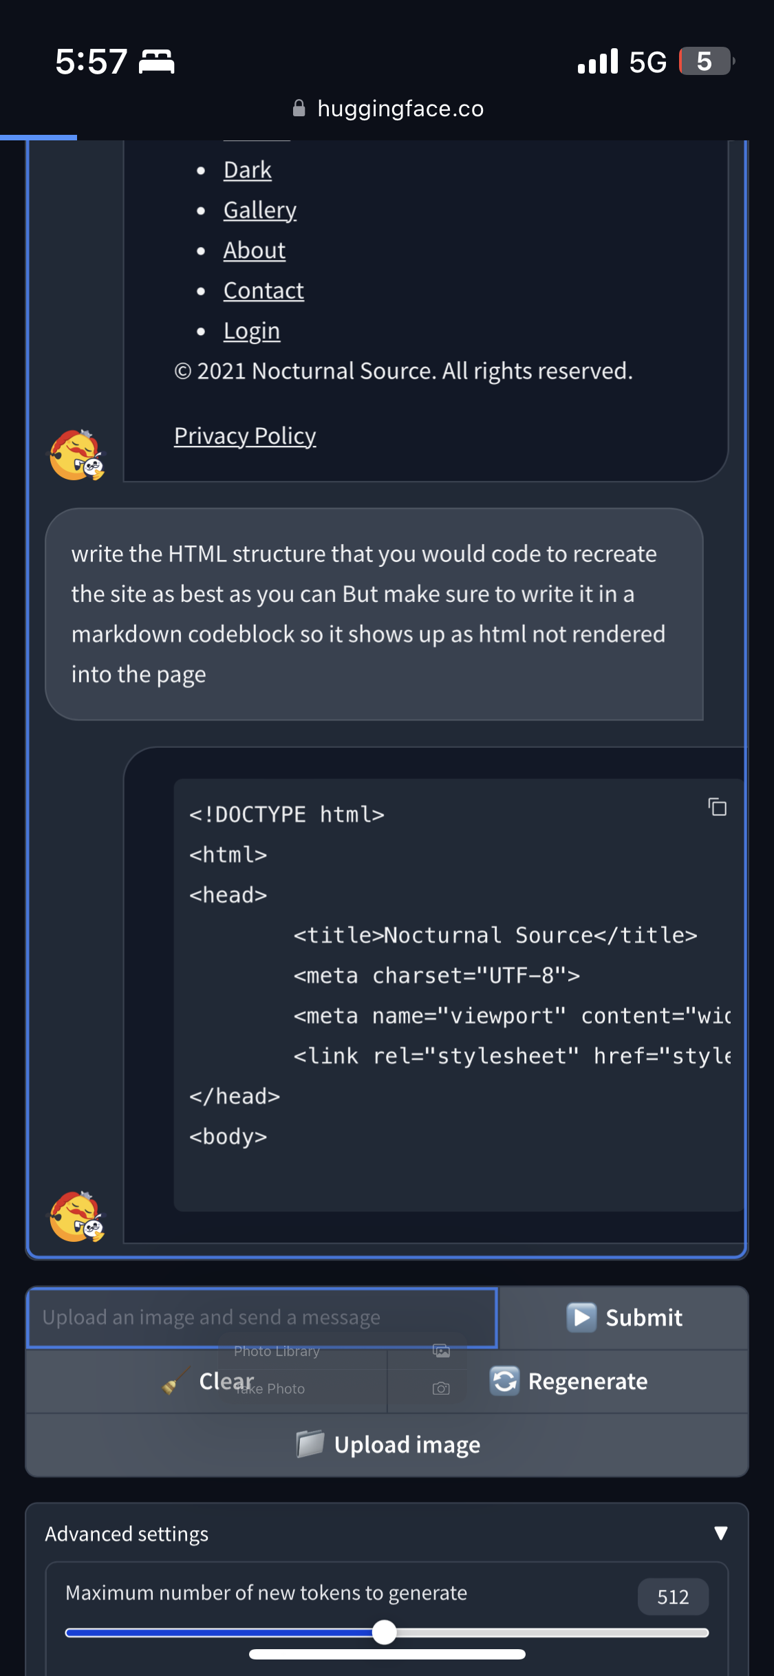Follow the Login link
Image resolution: width=774 pixels, height=1676 pixels.
[x=252, y=331]
